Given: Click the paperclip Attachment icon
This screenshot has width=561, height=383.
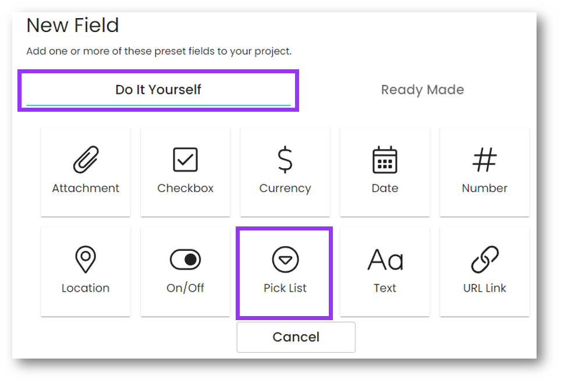Looking at the screenshot, I should pos(86,160).
